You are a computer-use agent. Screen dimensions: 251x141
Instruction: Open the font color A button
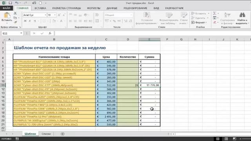pos(61,21)
